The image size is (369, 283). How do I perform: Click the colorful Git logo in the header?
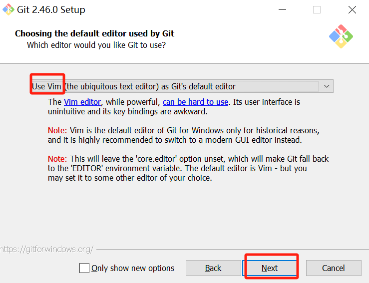[341, 36]
